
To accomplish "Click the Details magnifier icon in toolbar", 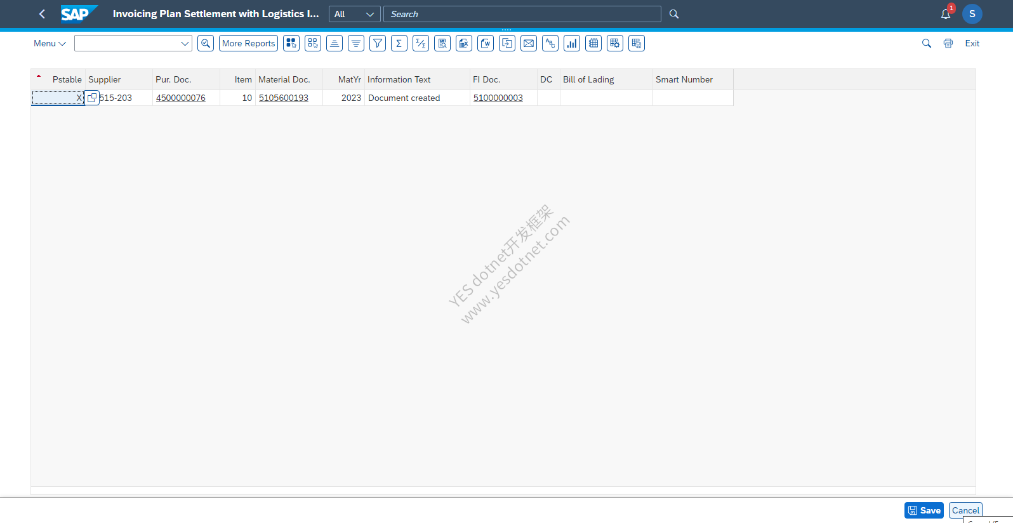I will point(206,43).
